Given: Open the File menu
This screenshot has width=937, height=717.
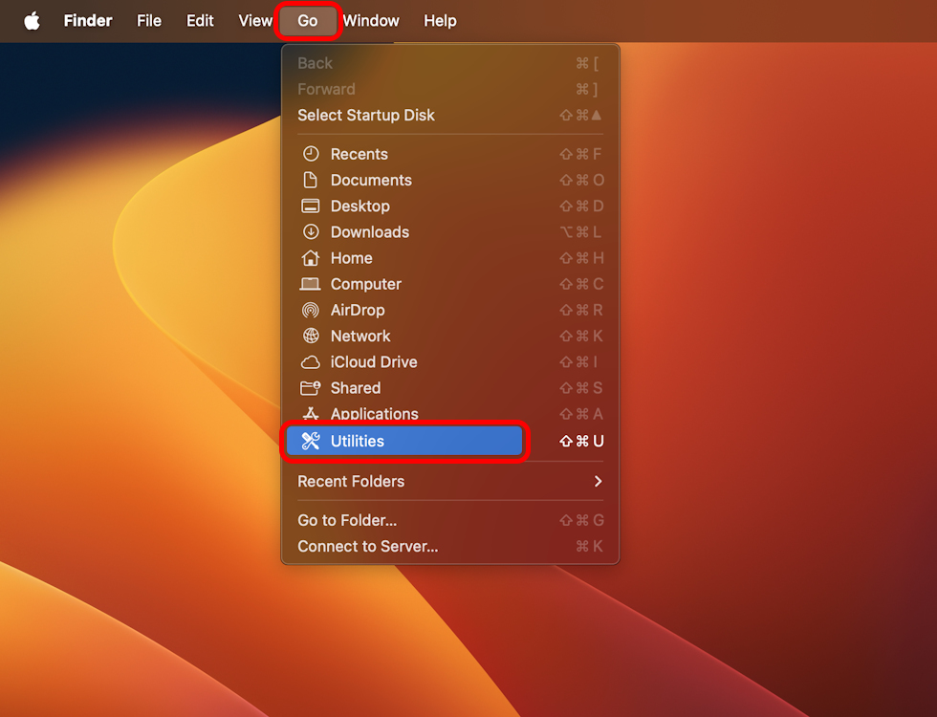Looking at the screenshot, I should point(149,21).
